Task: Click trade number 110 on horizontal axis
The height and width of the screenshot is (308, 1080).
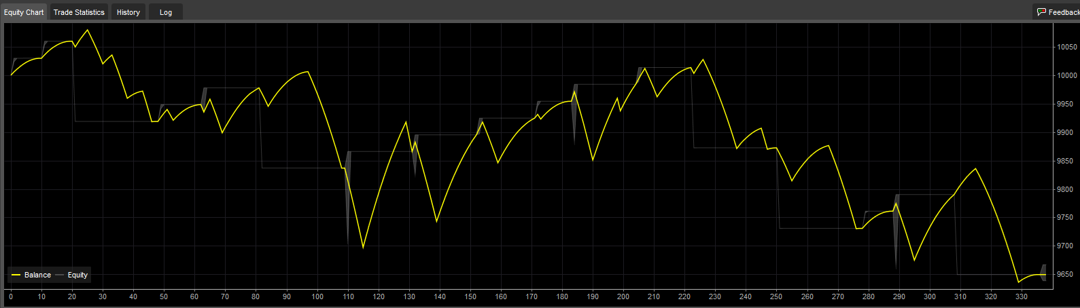Action: (348, 296)
